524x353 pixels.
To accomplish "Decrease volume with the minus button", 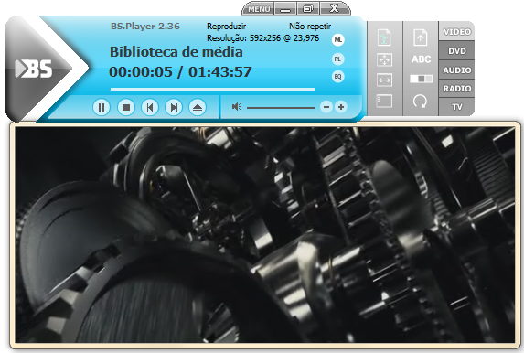I will pyautogui.click(x=326, y=107).
